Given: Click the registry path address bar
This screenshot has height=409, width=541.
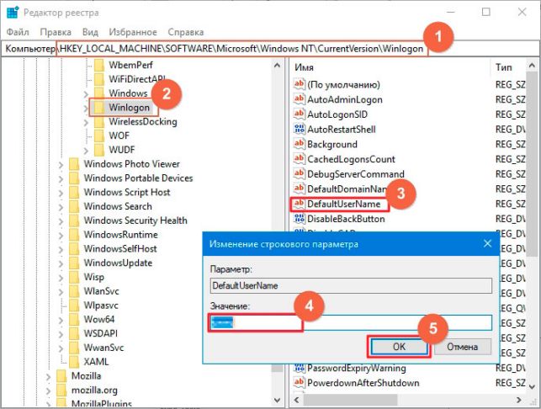Looking at the screenshot, I should 270,49.
